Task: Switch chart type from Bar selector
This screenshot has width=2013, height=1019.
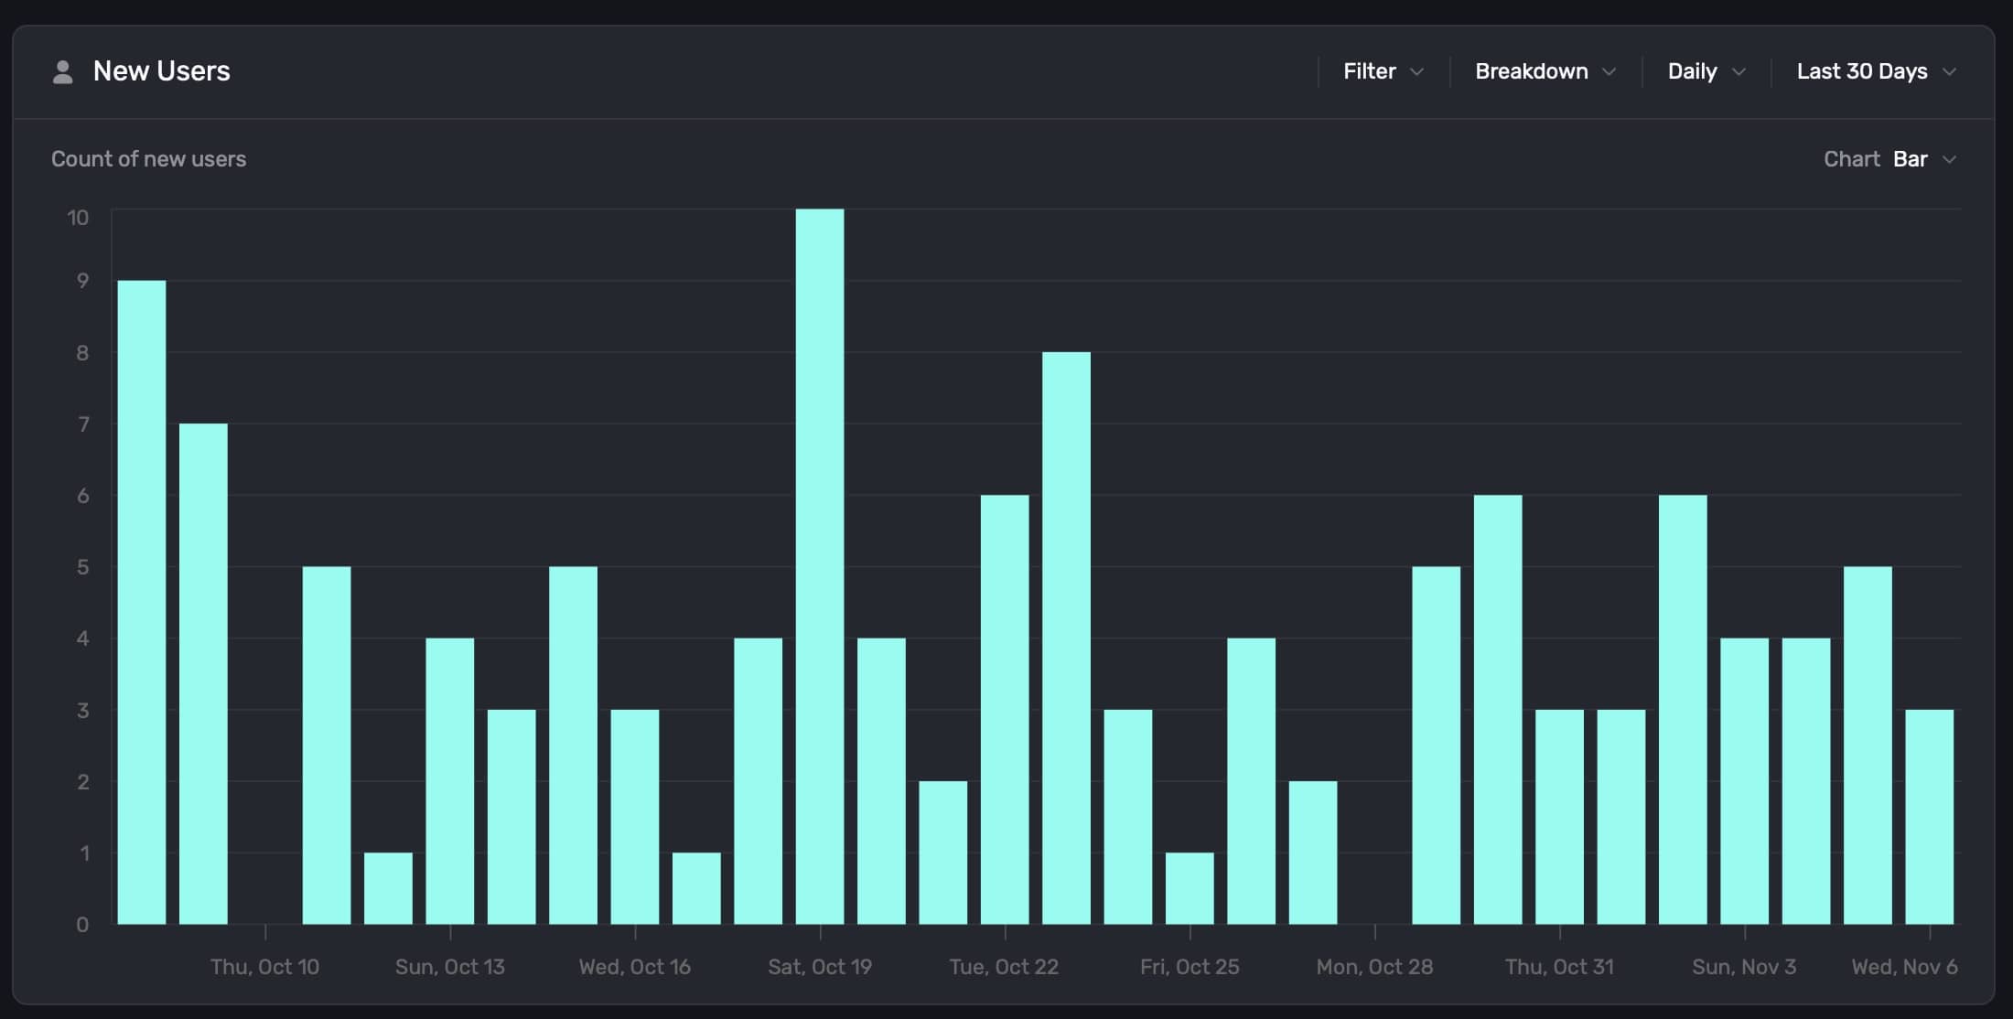Action: (1911, 159)
